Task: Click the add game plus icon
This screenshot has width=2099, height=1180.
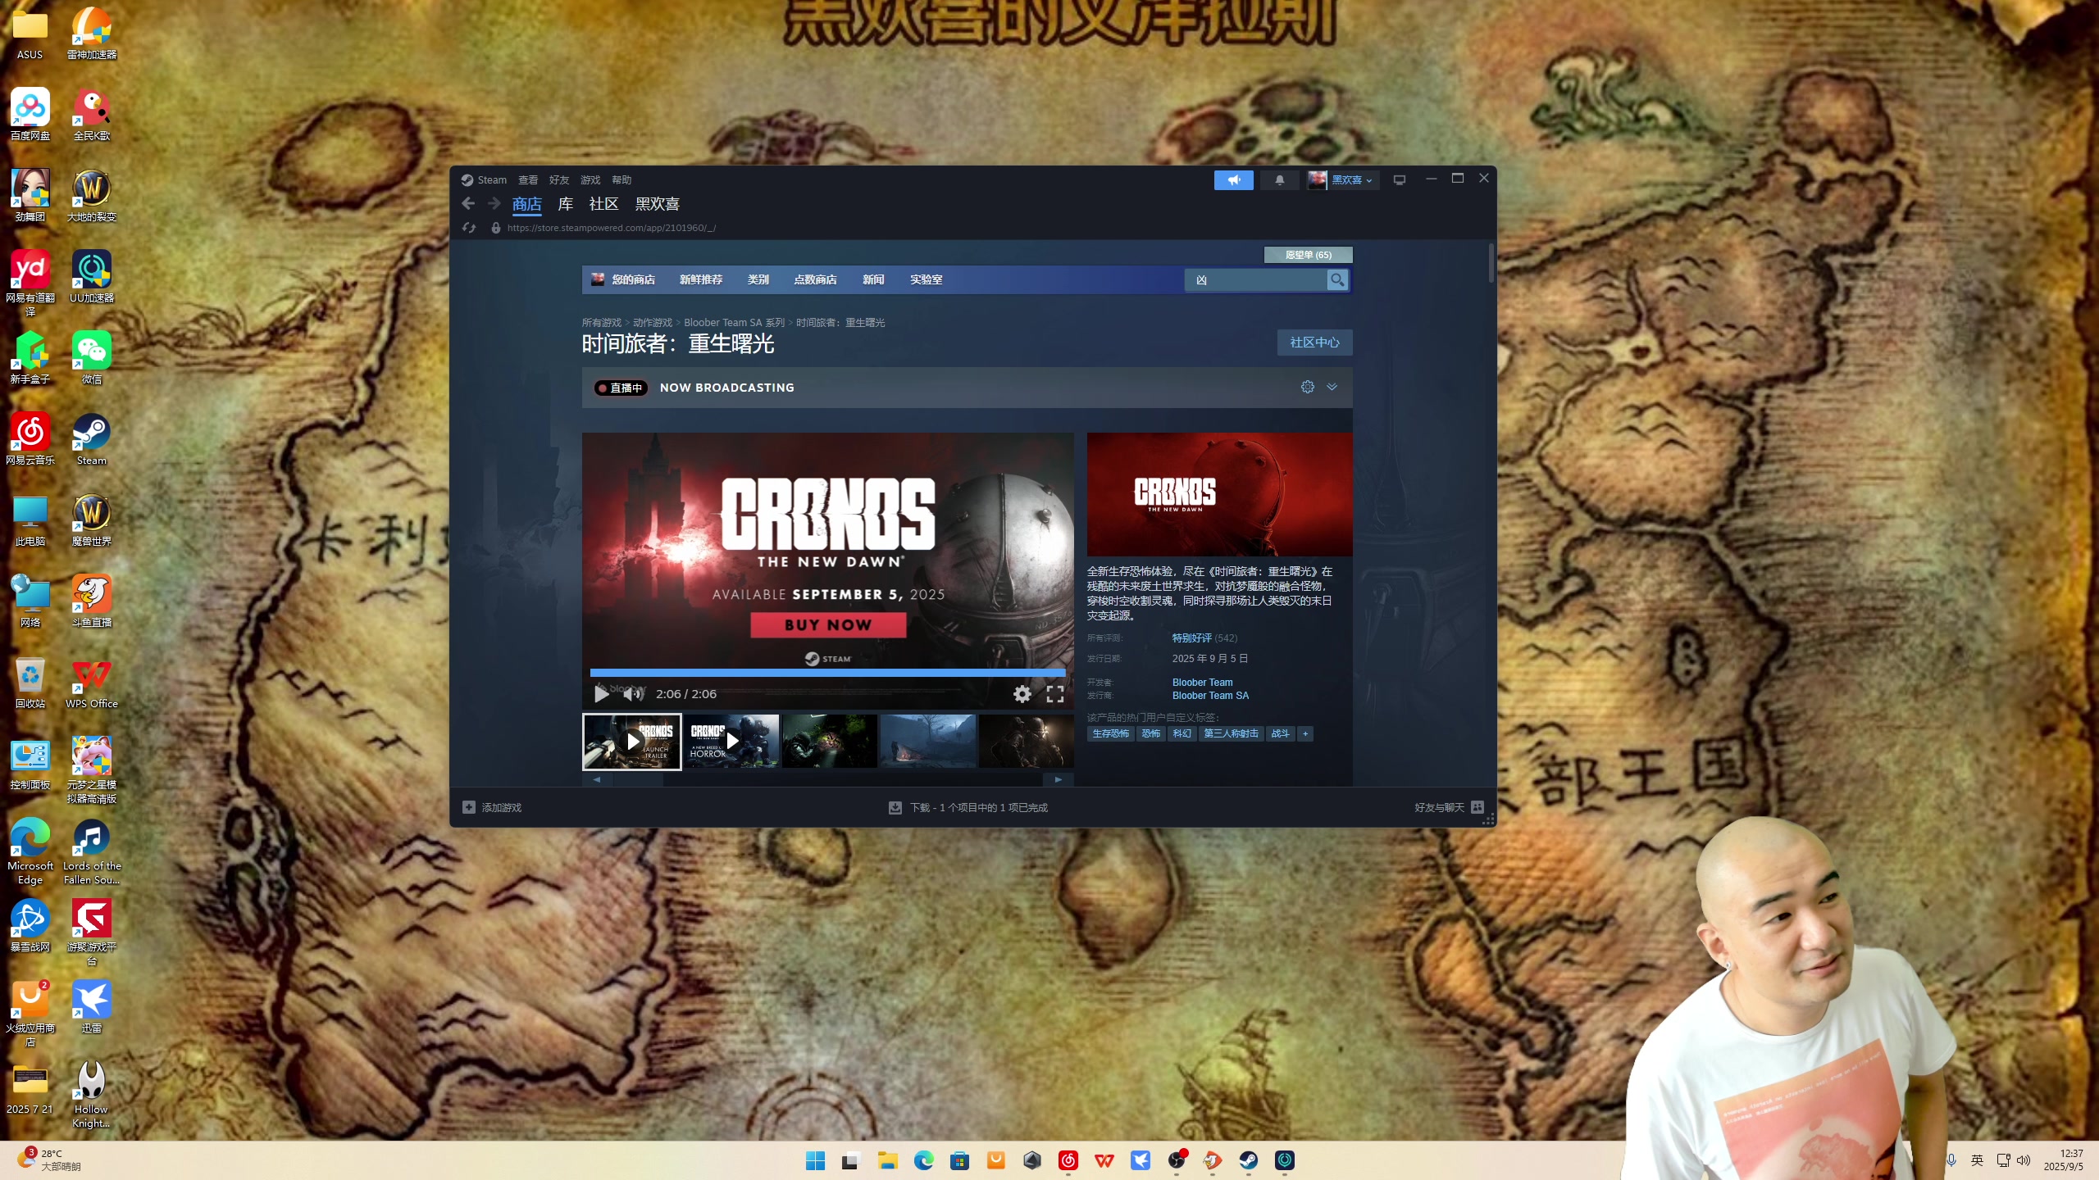Action: 469,807
